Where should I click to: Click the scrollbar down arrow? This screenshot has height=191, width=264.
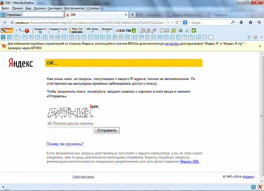click(262, 181)
